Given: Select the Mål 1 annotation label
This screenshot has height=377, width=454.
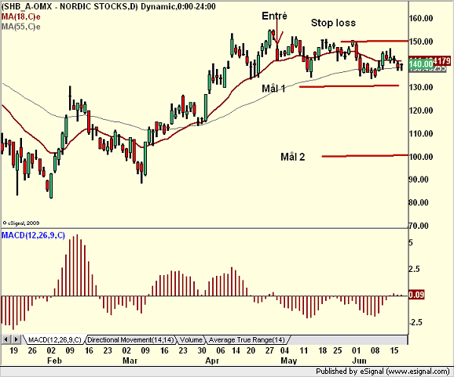Looking at the screenshot, I should pos(273,89).
